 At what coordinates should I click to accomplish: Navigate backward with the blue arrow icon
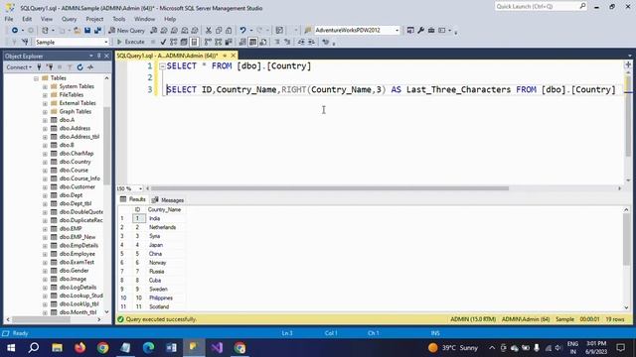(x=15, y=31)
